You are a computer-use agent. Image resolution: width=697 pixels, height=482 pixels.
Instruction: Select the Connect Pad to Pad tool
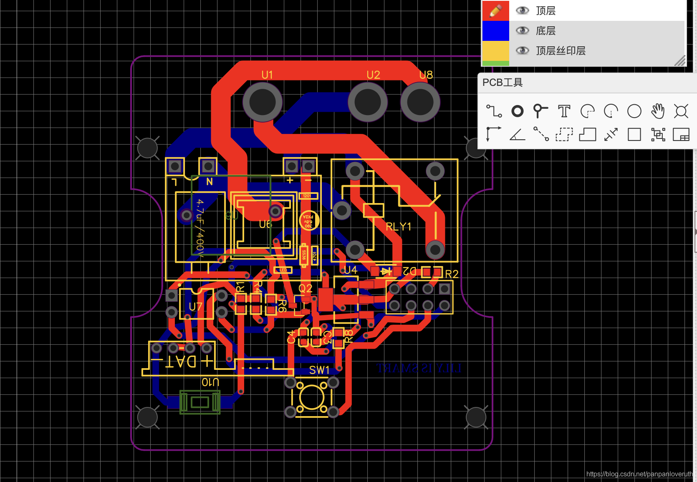541,134
